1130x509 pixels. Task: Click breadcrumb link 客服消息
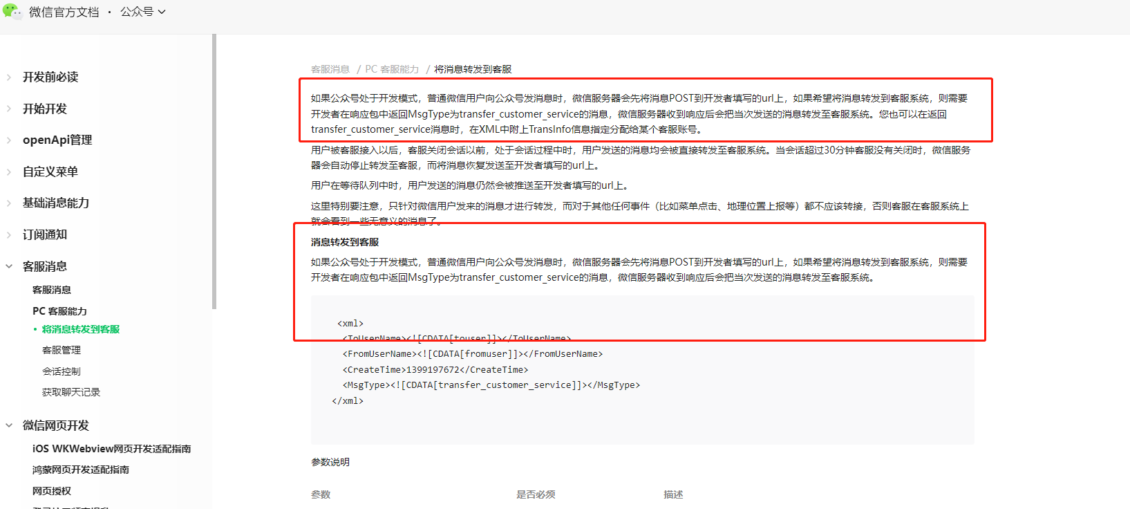pos(330,69)
